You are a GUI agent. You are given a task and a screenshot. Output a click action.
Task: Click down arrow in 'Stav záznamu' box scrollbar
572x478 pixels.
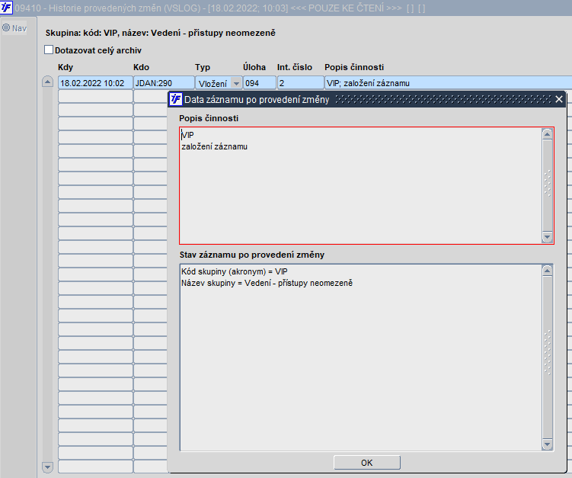[x=547, y=444]
